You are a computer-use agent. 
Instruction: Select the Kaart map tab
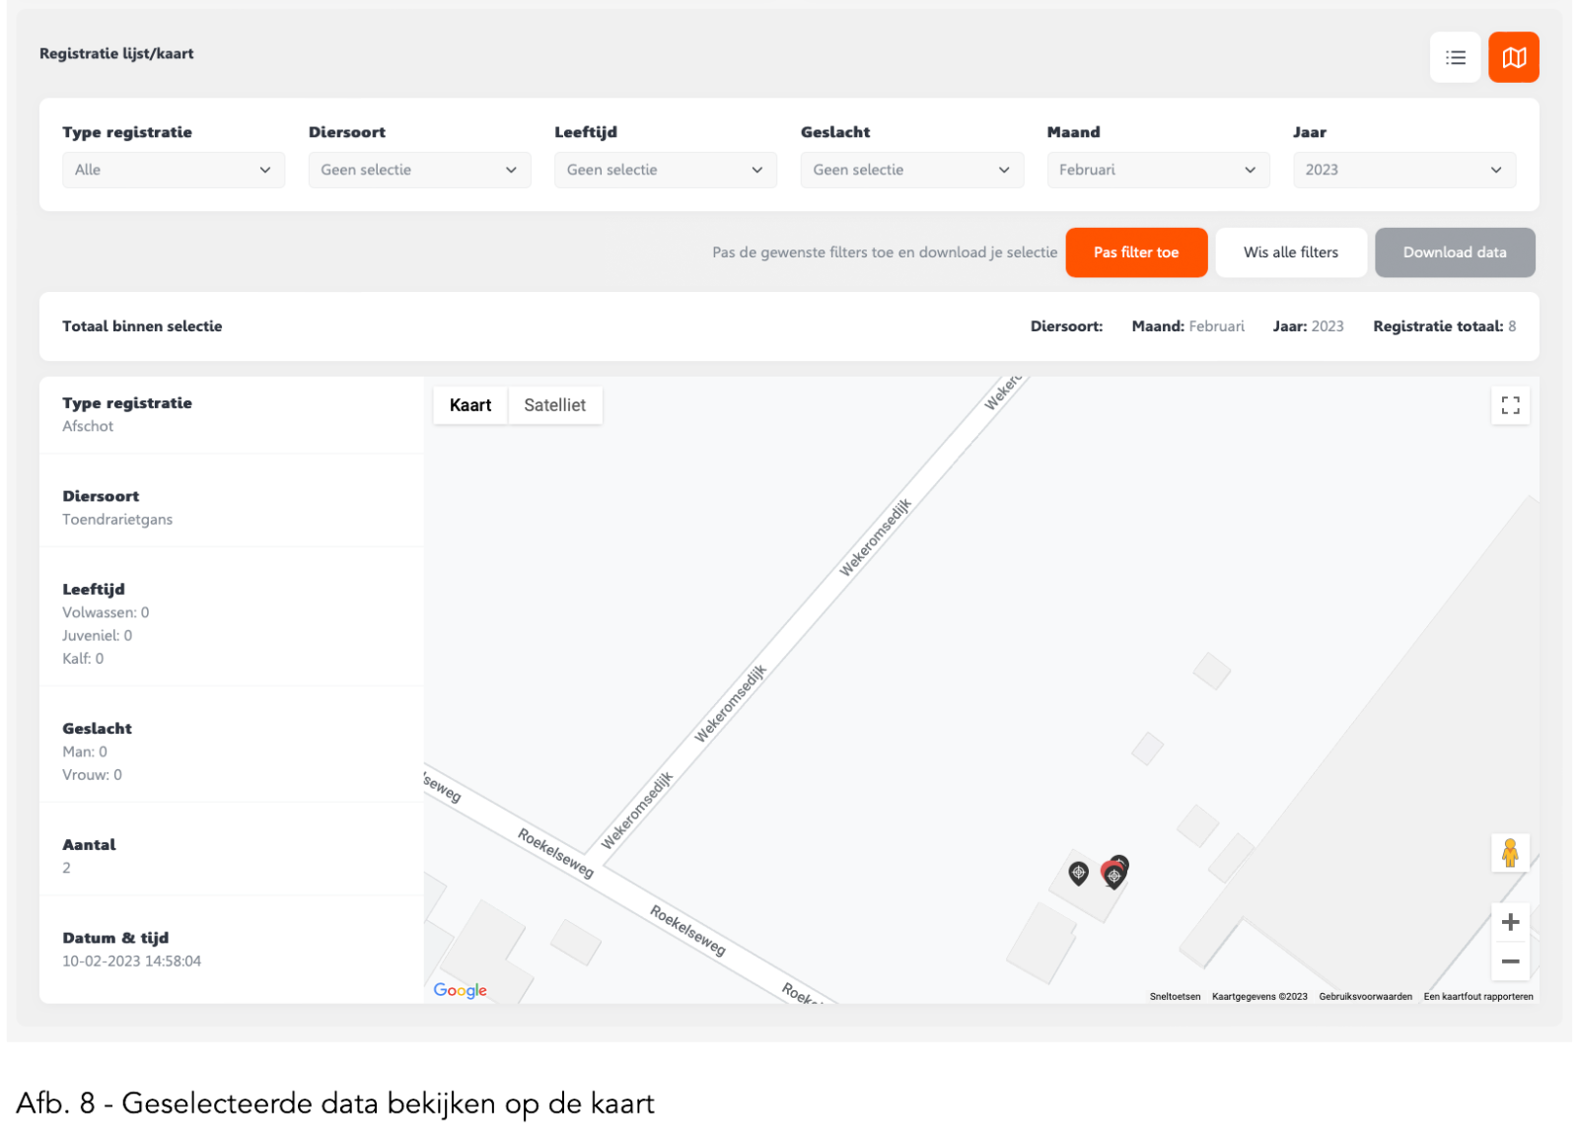click(470, 405)
